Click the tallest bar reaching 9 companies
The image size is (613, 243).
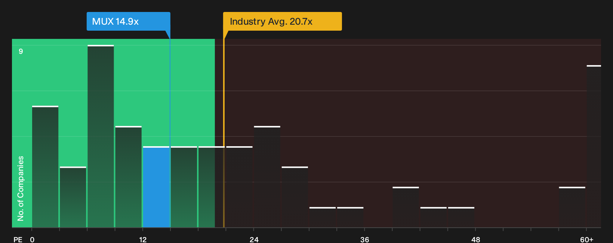click(x=101, y=136)
